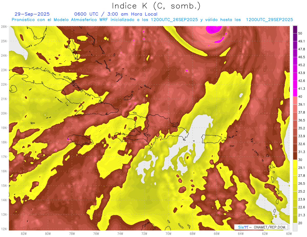Click the '21N' latitude label

click(4, 99)
